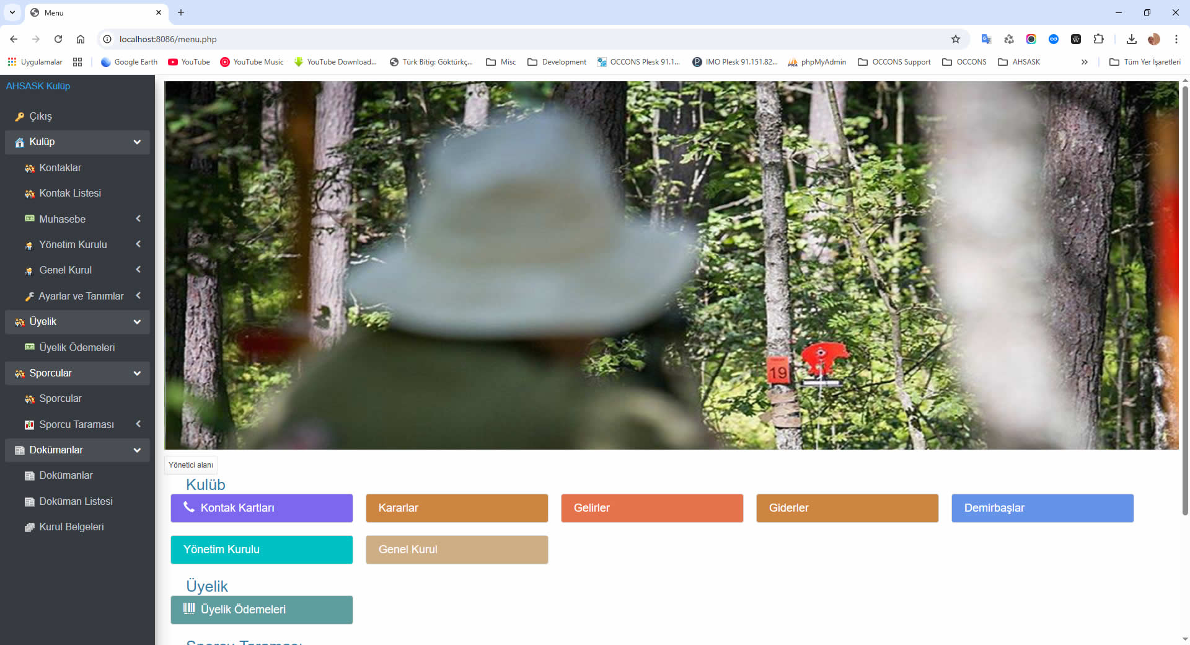1190x645 pixels.
Task: Collapse the Kulüp sidebar section
Action: point(137,142)
